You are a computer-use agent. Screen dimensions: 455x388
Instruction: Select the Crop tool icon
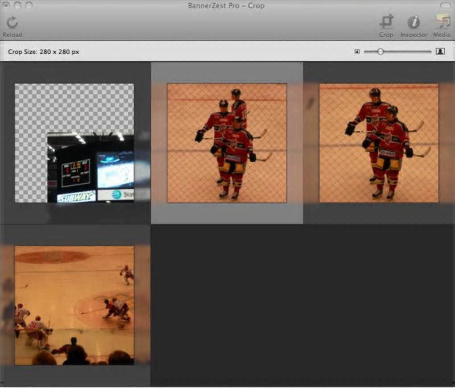click(x=386, y=21)
